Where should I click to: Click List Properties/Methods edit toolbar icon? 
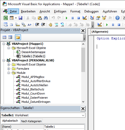[x=6, y=25]
